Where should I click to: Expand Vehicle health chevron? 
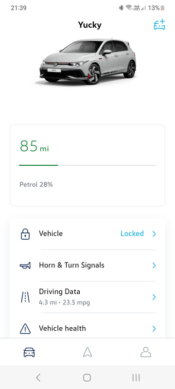[x=154, y=329]
